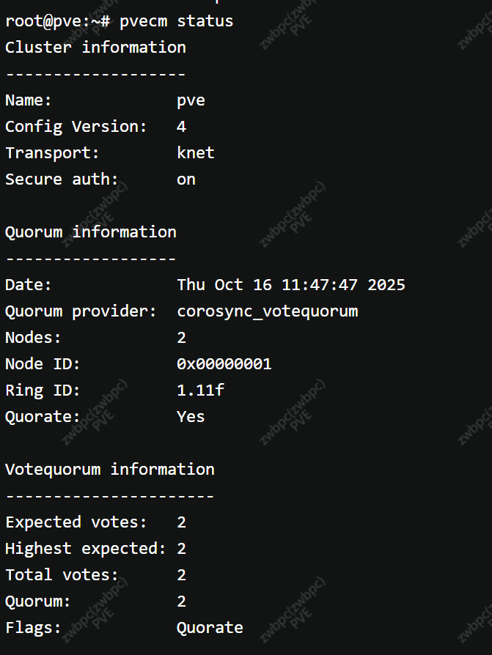
Task: Click the Expected votes value
Action: 181,522
